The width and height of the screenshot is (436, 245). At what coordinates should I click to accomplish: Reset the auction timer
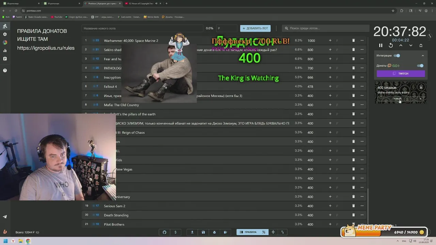[x=391, y=45]
